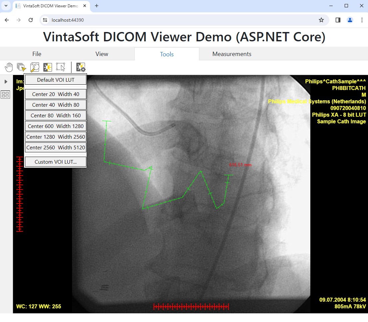The image size is (368, 322).
Task: Select the Pan hand tool
Action: point(9,67)
